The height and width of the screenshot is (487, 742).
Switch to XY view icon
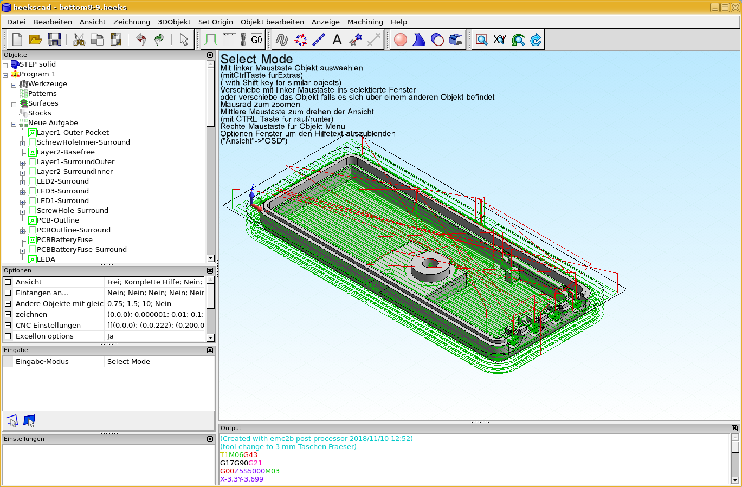coord(500,40)
